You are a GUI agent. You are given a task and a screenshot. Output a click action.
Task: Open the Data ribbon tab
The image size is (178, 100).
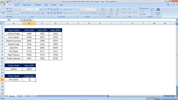pyautogui.click(x=46, y=5)
